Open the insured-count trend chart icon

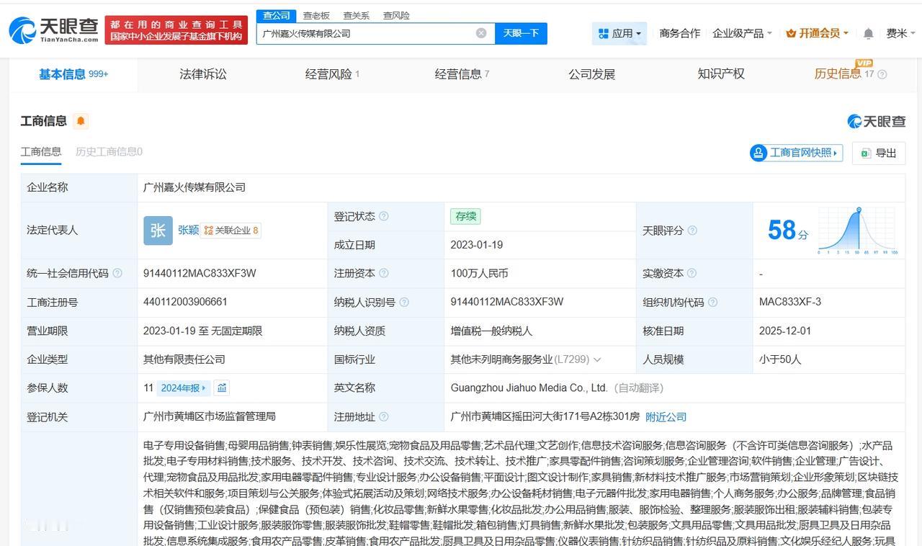pyautogui.click(x=222, y=388)
